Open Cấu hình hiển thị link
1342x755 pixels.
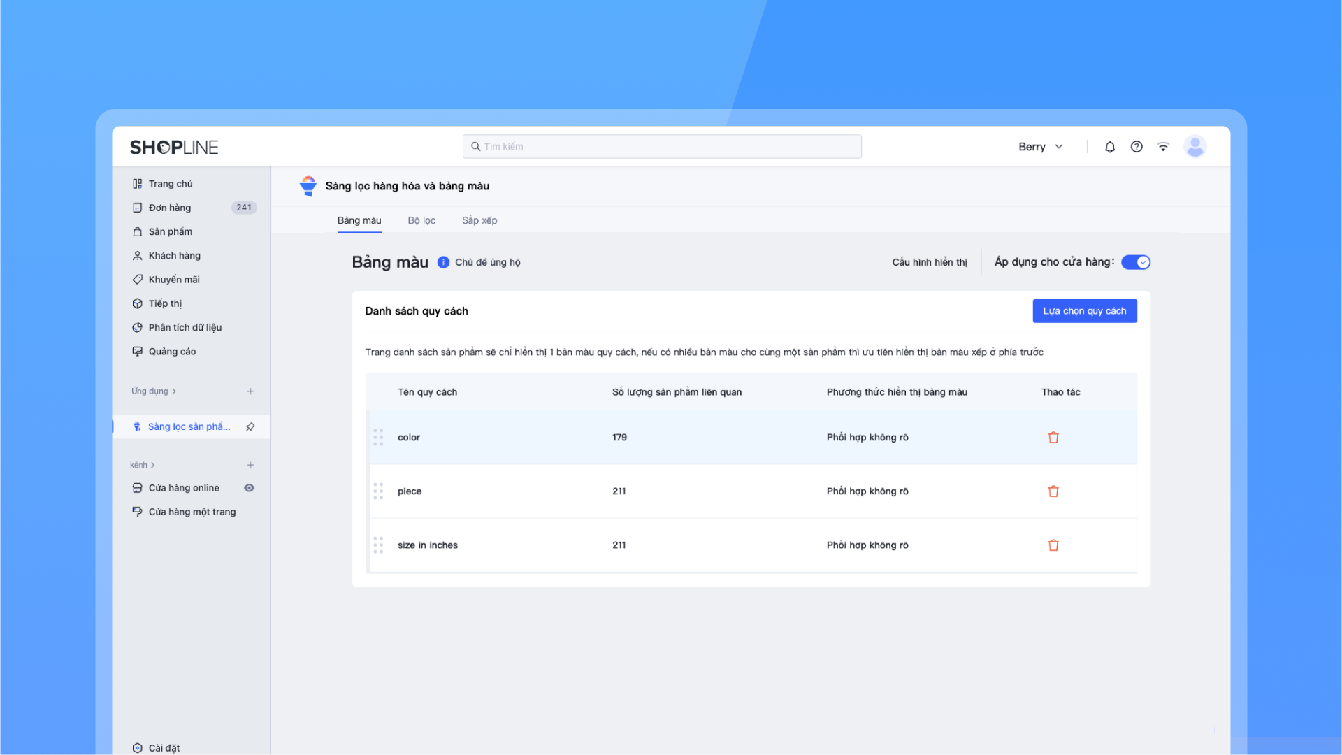pos(929,262)
